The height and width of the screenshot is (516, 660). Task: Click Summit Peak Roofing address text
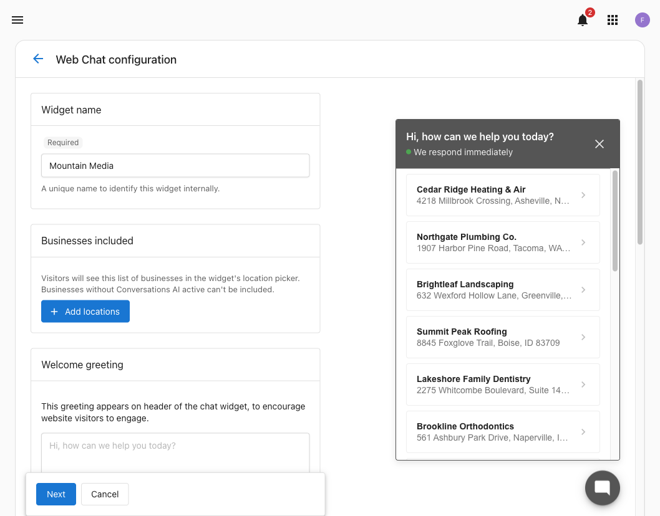488,343
